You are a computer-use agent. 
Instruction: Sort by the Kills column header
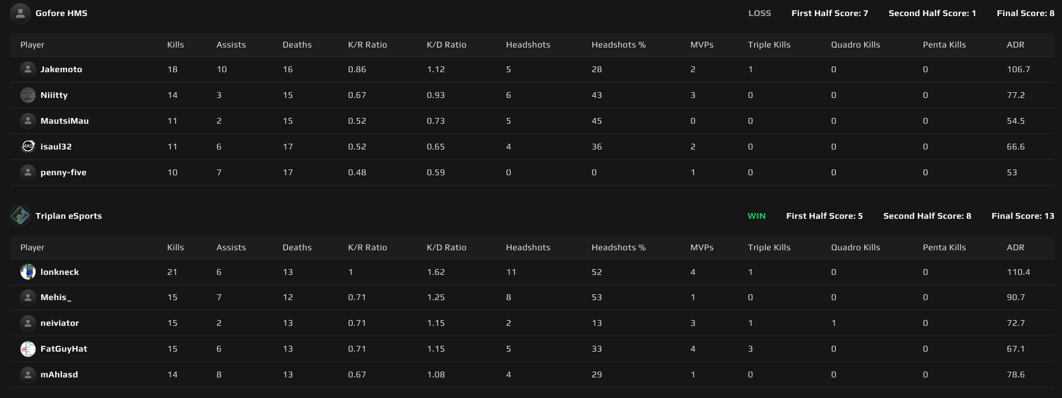coord(175,45)
